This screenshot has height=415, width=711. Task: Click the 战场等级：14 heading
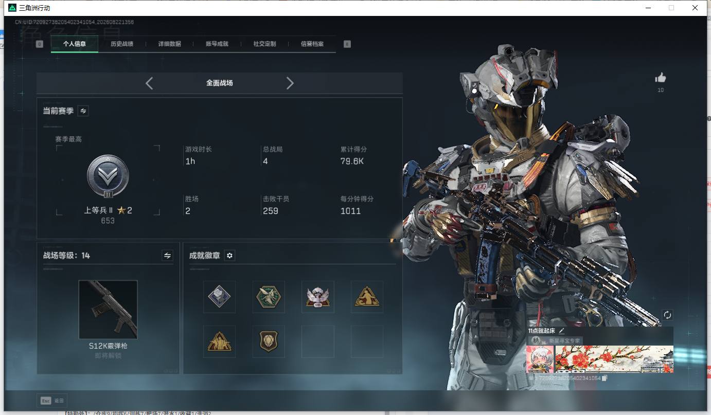67,256
